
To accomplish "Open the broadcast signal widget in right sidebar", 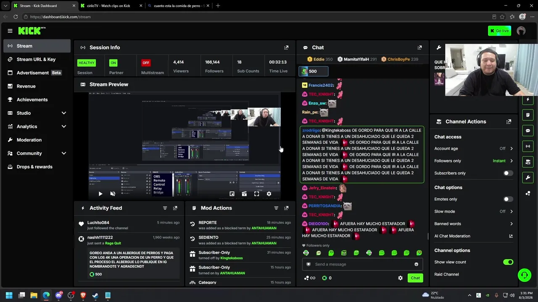I will (x=528, y=146).
